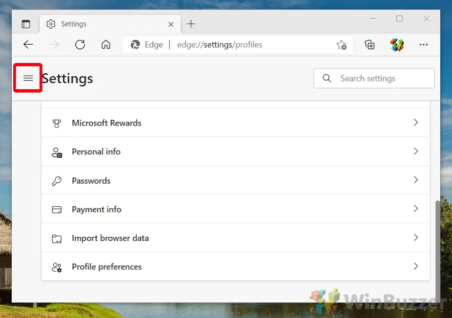The image size is (452, 318).
Task: Open Collections with the toolbar icon
Action: point(370,45)
